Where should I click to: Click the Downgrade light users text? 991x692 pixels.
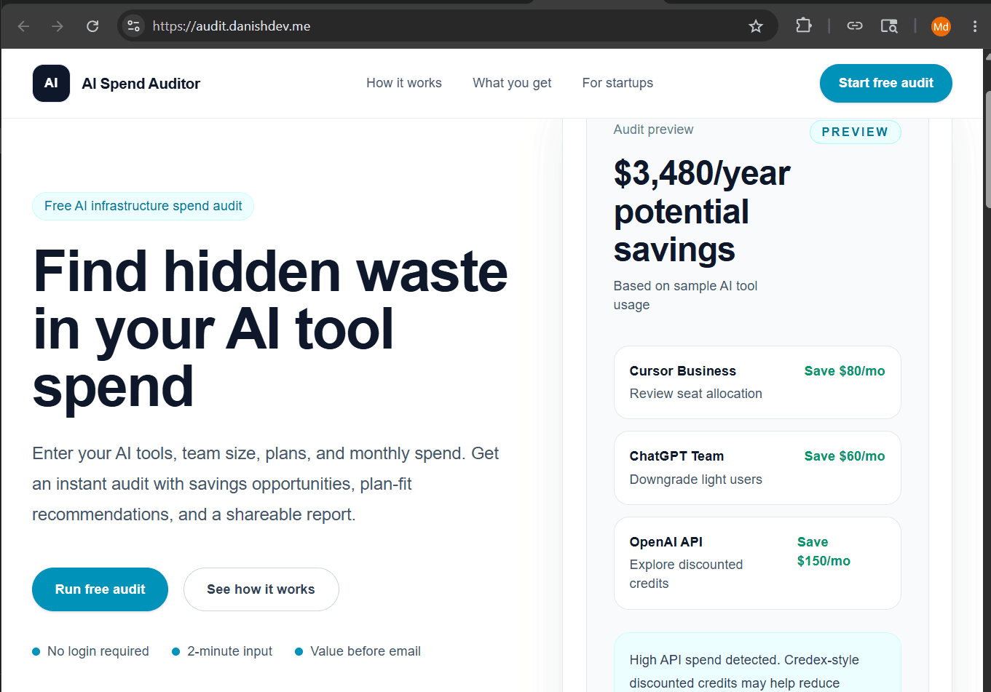coord(695,480)
